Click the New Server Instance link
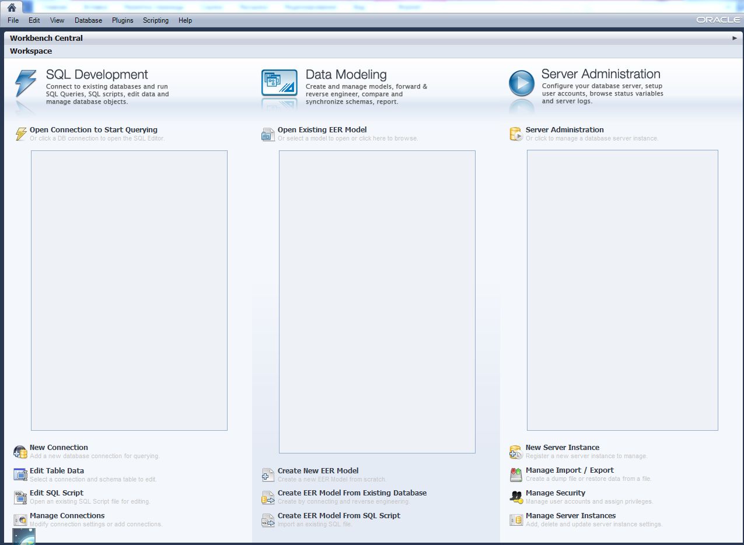 [x=563, y=448]
